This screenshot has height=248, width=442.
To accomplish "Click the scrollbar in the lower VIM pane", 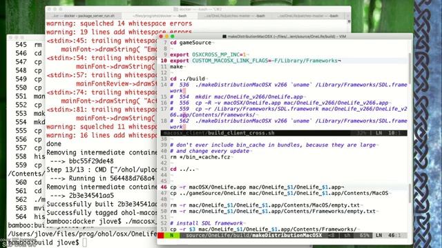I will click(410, 194).
